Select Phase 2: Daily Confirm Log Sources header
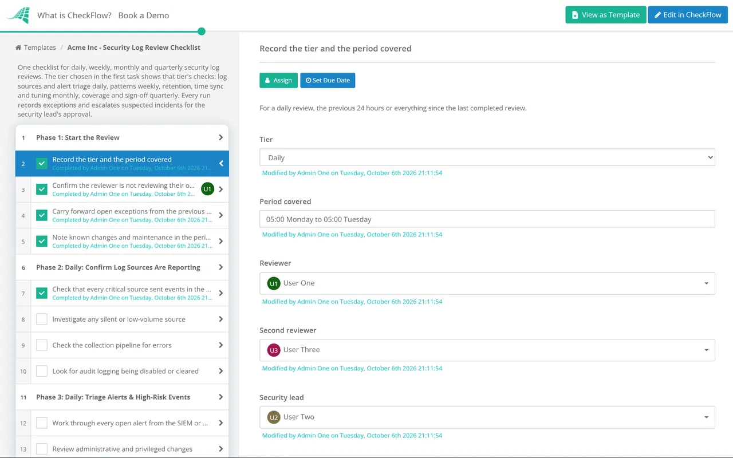The width and height of the screenshot is (733, 458). point(122,267)
